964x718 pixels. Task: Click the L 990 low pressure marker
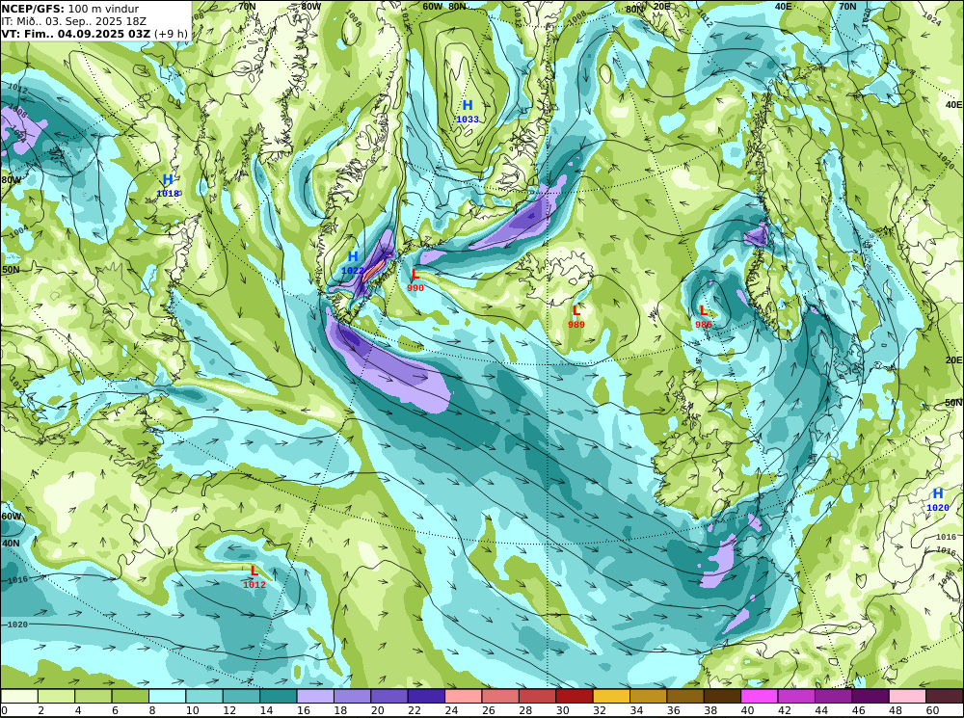(x=415, y=280)
